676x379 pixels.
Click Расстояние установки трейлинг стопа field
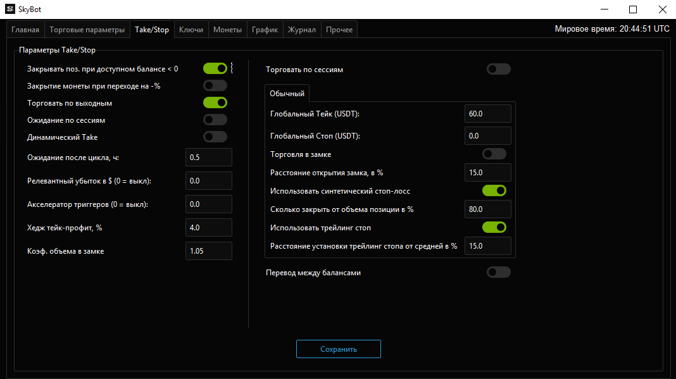click(x=488, y=245)
